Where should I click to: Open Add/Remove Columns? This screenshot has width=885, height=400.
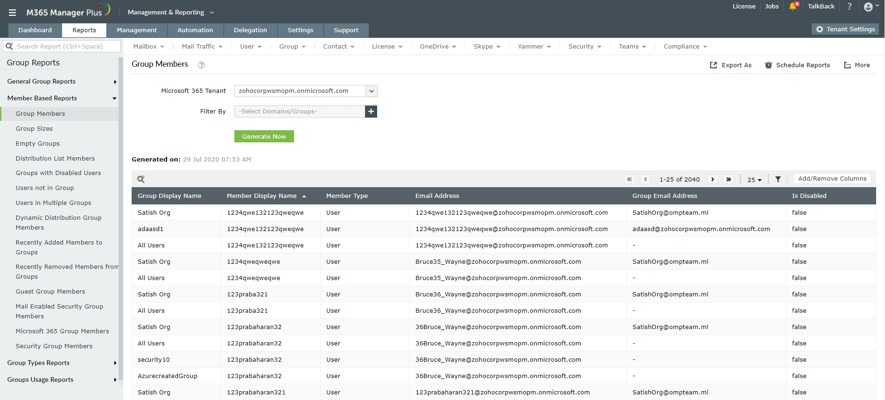[x=832, y=179]
